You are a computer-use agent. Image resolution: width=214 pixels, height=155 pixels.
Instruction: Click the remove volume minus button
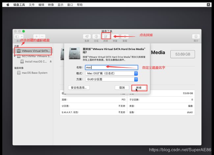click(x=42, y=36)
